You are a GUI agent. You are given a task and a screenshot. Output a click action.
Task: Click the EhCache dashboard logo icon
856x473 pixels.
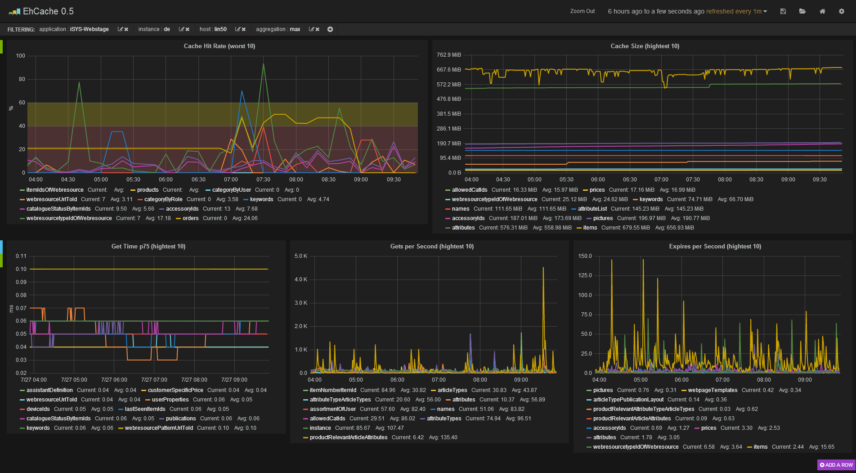point(14,12)
